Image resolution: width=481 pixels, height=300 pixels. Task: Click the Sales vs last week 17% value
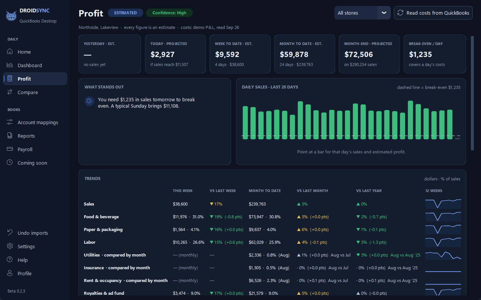(216, 204)
